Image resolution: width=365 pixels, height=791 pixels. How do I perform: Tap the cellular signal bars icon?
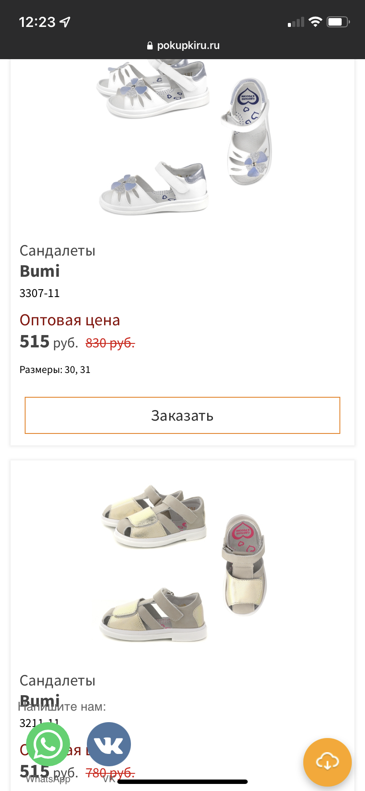pos(296,22)
